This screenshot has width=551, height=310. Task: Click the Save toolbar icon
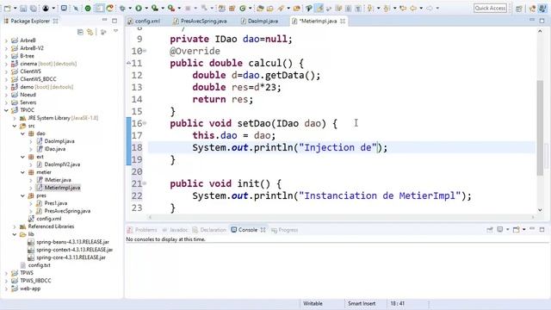click(23, 8)
